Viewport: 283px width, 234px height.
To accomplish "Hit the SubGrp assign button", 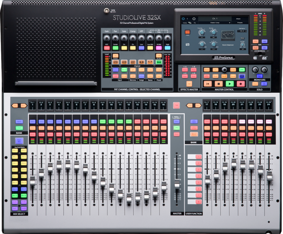I will click(141, 76).
